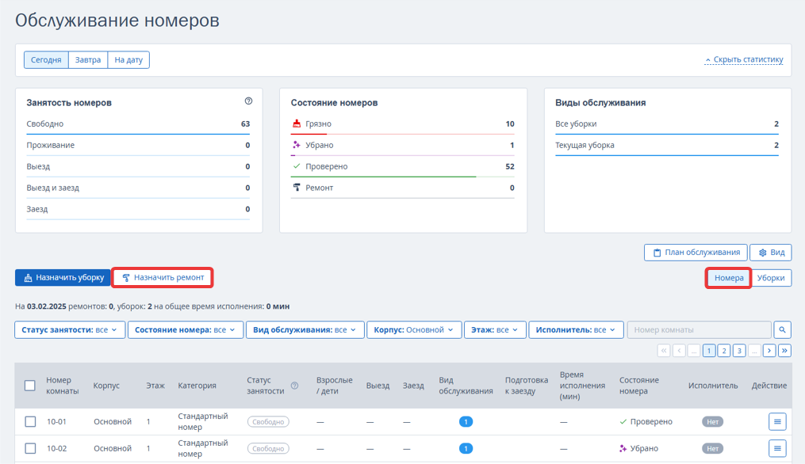Expand Корпус: Основной dropdown

(x=414, y=329)
